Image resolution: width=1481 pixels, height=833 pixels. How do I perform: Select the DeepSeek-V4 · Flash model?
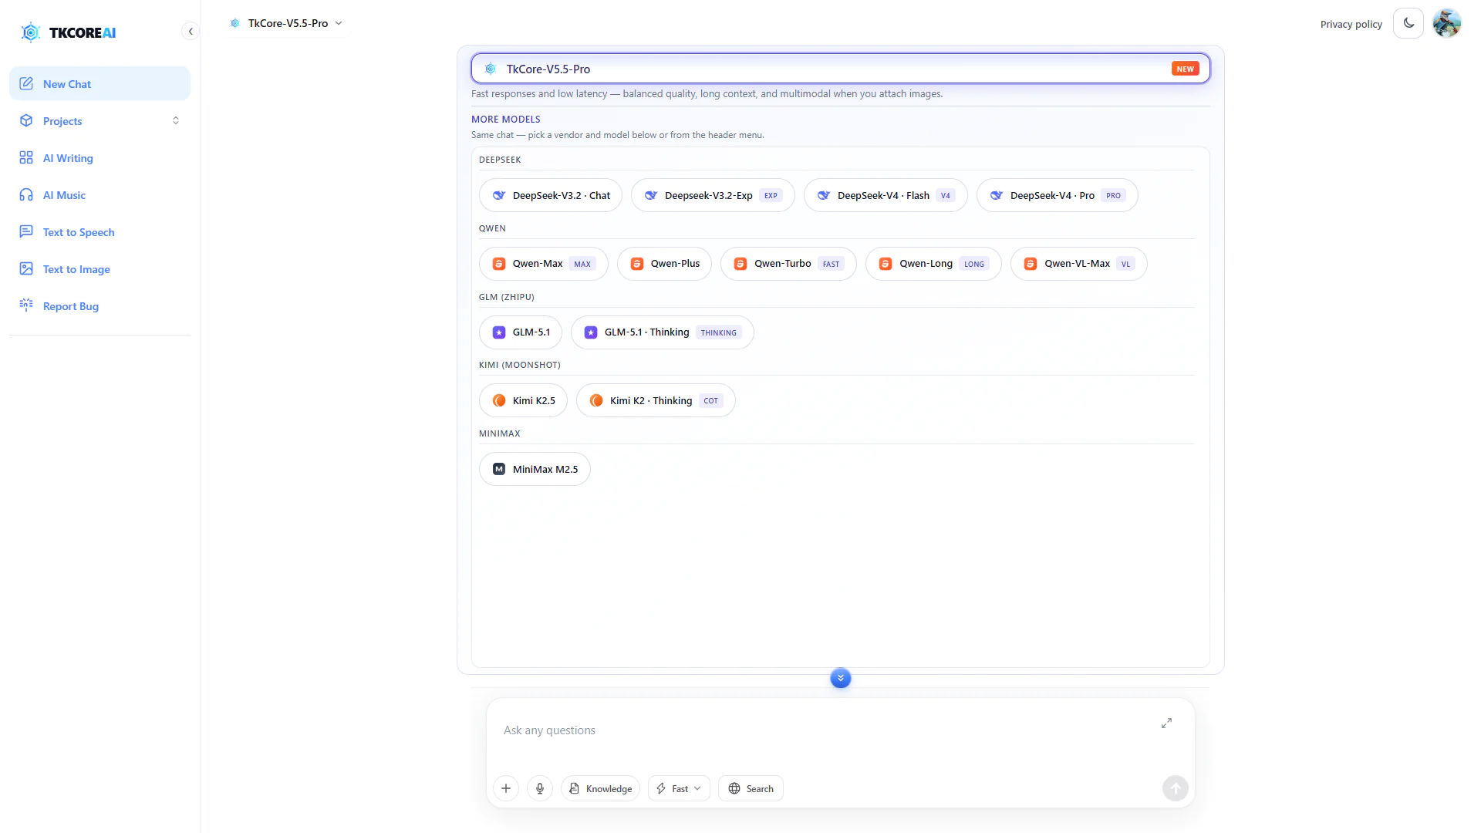pos(886,196)
